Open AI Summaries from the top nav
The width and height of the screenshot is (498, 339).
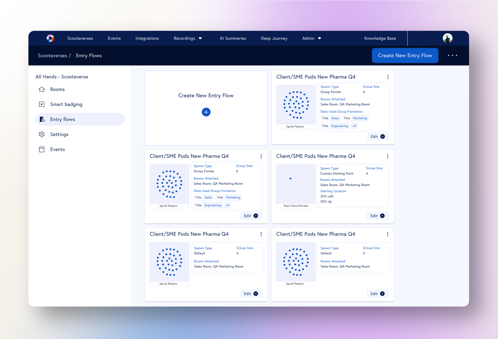click(x=233, y=38)
